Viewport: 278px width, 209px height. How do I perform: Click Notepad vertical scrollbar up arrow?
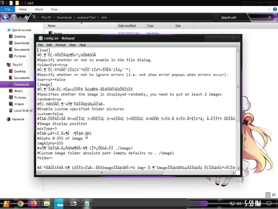point(238,50)
